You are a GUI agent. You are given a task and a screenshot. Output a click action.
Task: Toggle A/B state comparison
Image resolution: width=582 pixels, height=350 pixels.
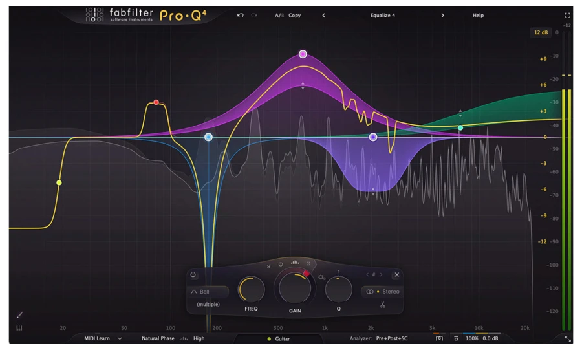[279, 16]
